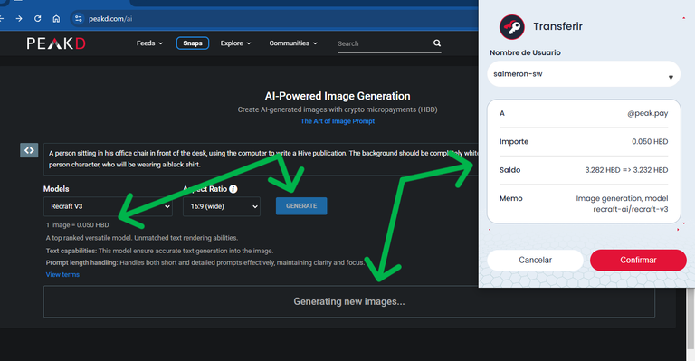This screenshot has height=361, width=695.
Task: Open the View terms link
Action: 62,275
